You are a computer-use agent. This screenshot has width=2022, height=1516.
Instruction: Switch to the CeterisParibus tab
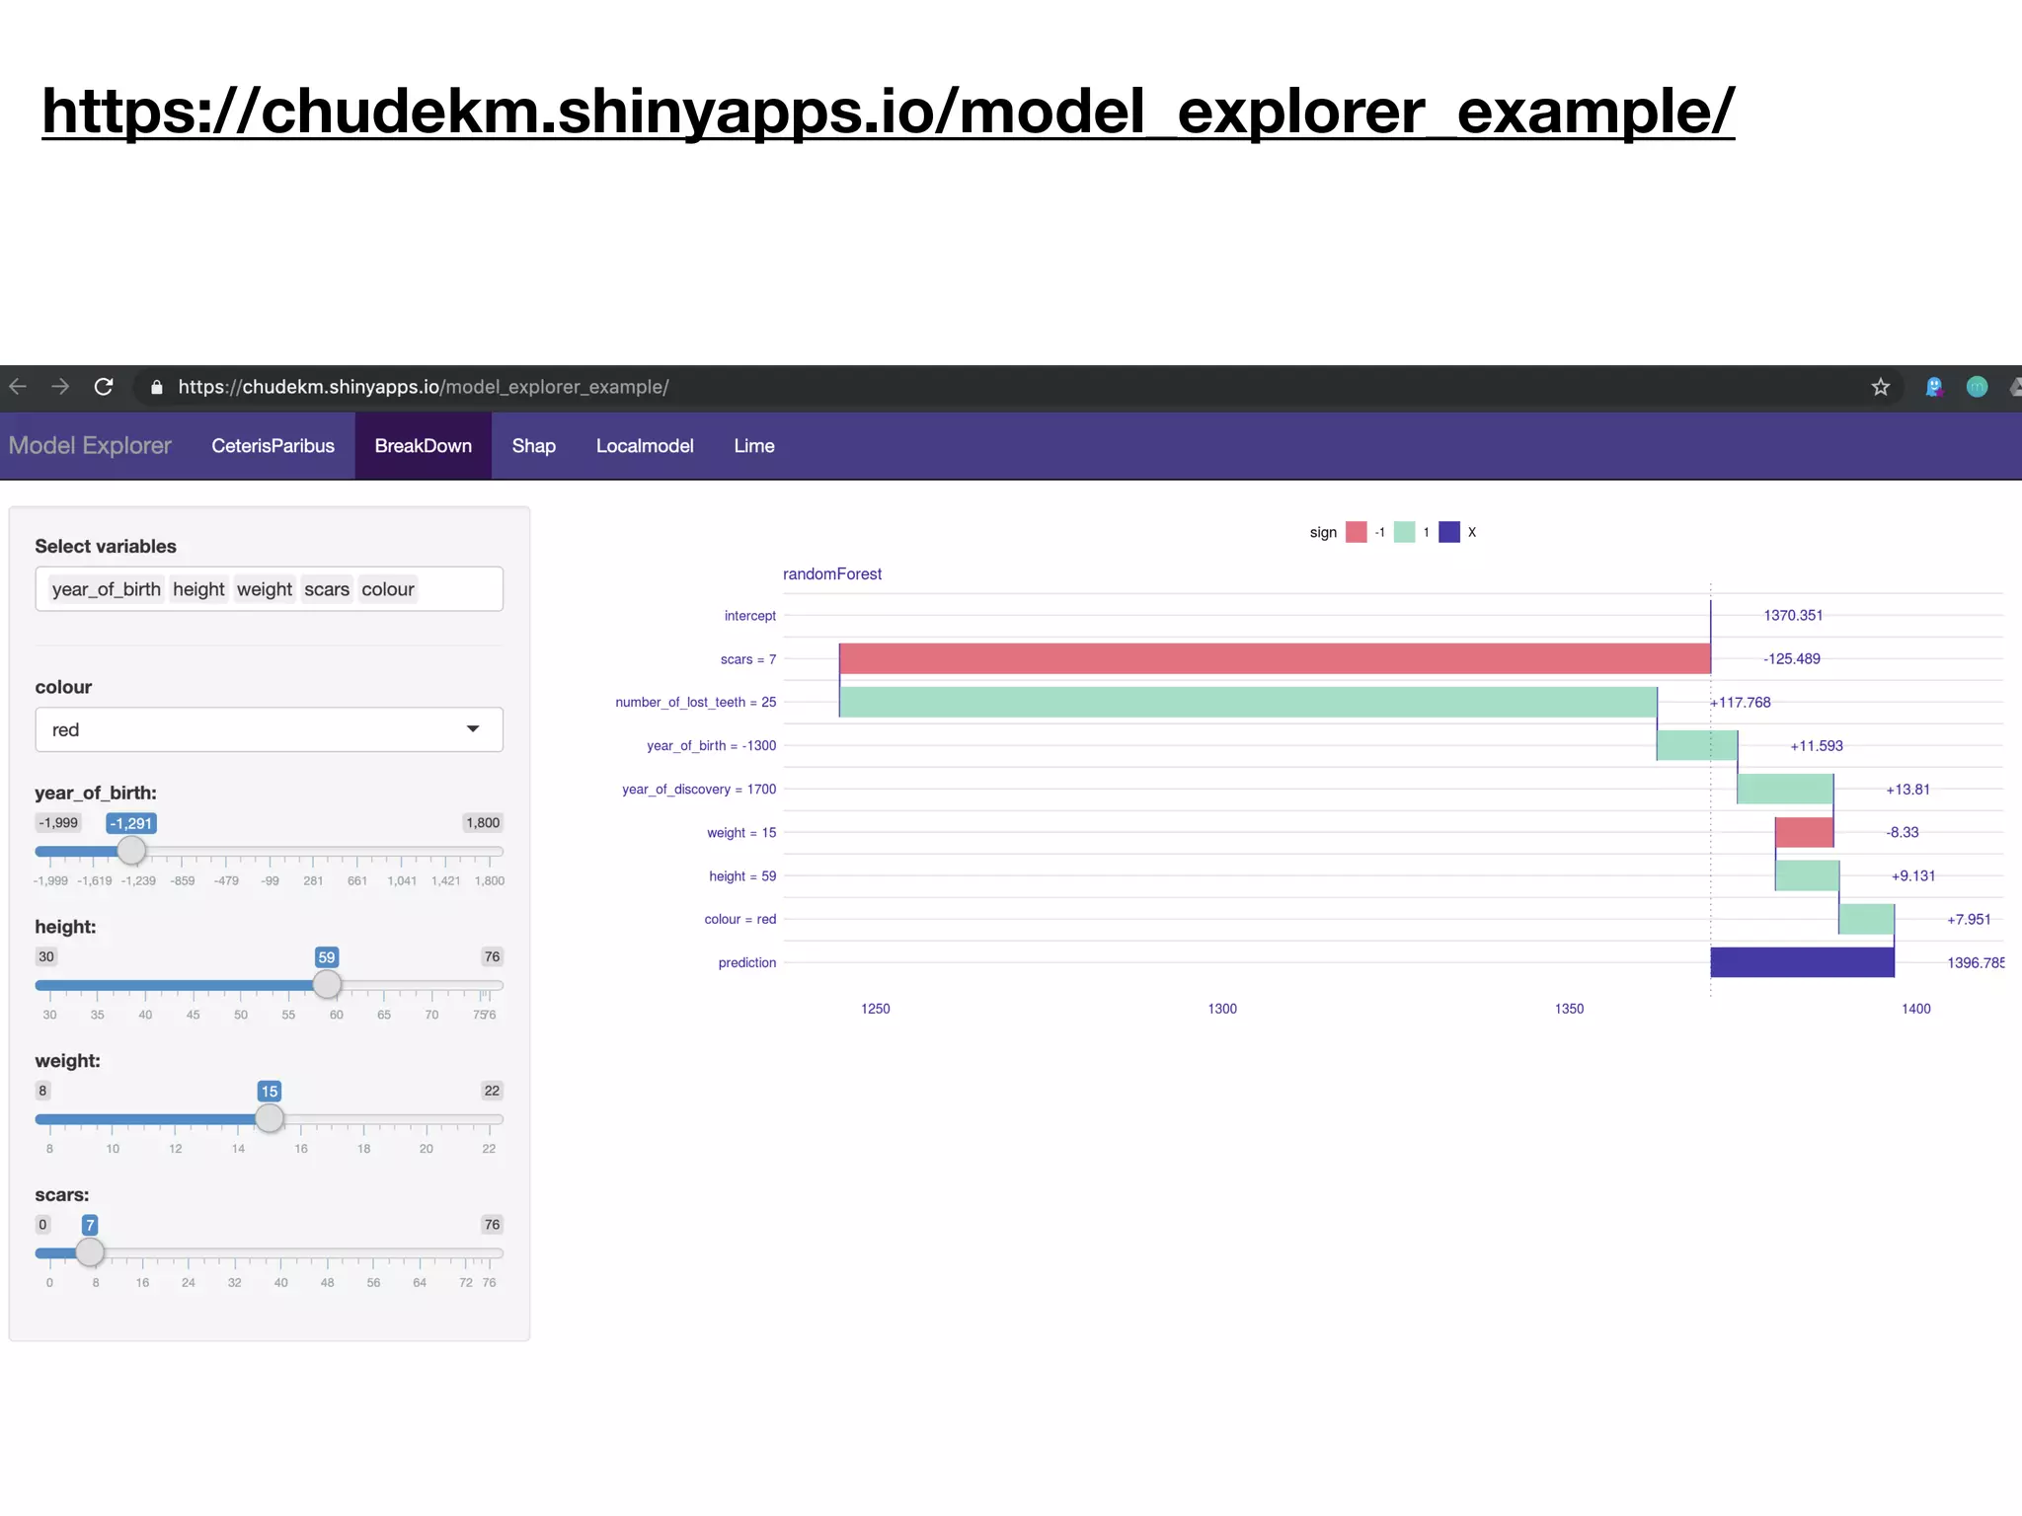pos(272,446)
